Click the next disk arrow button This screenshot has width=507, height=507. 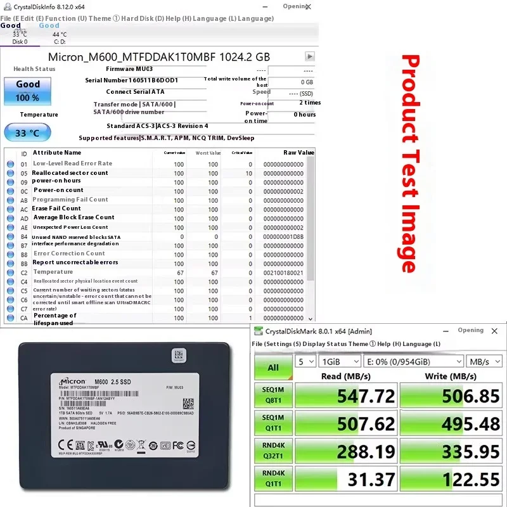pyautogui.click(x=310, y=56)
